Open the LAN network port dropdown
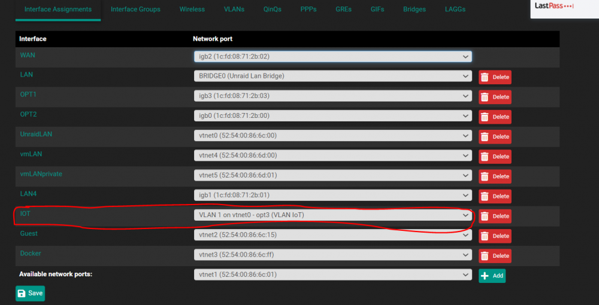The width and height of the screenshot is (599, 305). [x=332, y=76]
